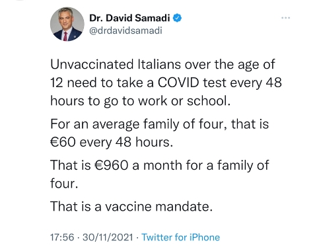Open Dr. David Samadi's profile picture
The image size is (315, 249).
(67, 24)
